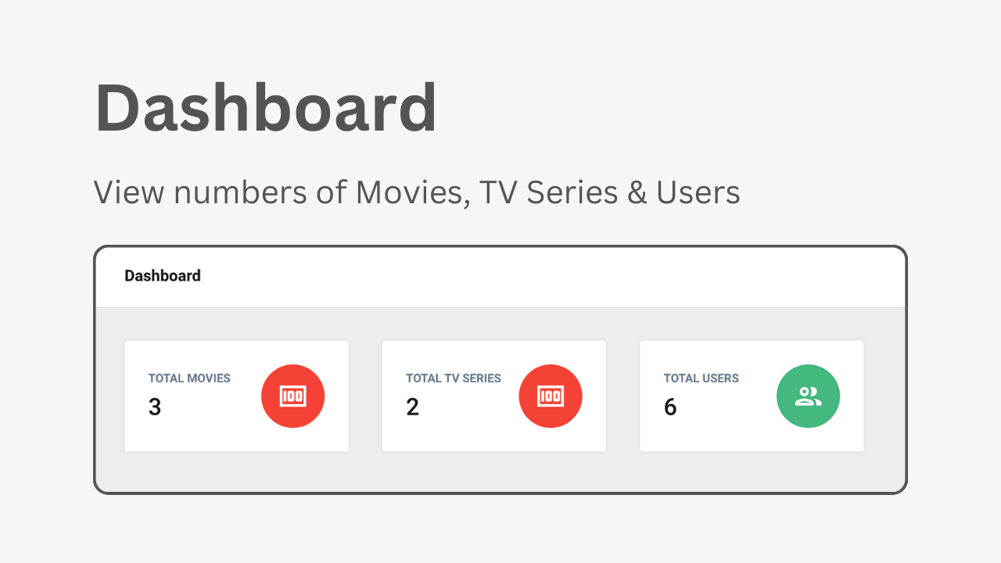This screenshot has height=563, width=1001.
Task: Click the red film icon beside Total TV Series
Action: 550,396
